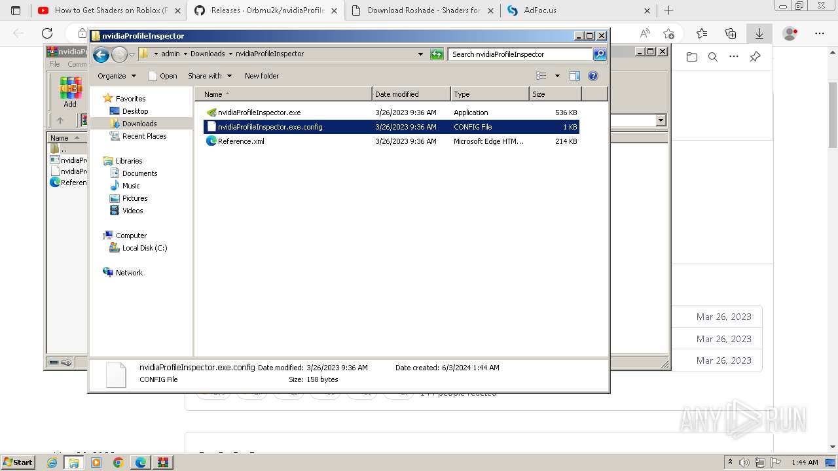Click WinRAR up one level arrow
This screenshot has width=838, height=471.
pos(60,120)
